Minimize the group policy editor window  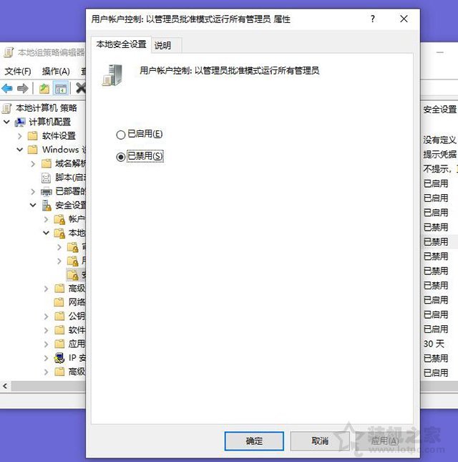point(440,52)
